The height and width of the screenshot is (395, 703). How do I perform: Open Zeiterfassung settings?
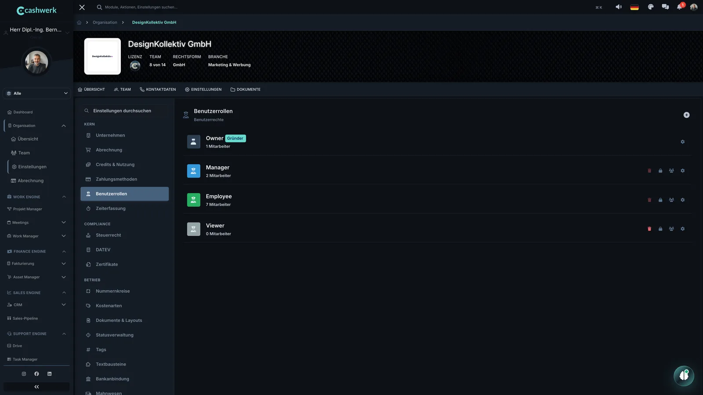pyautogui.click(x=124, y=208)
